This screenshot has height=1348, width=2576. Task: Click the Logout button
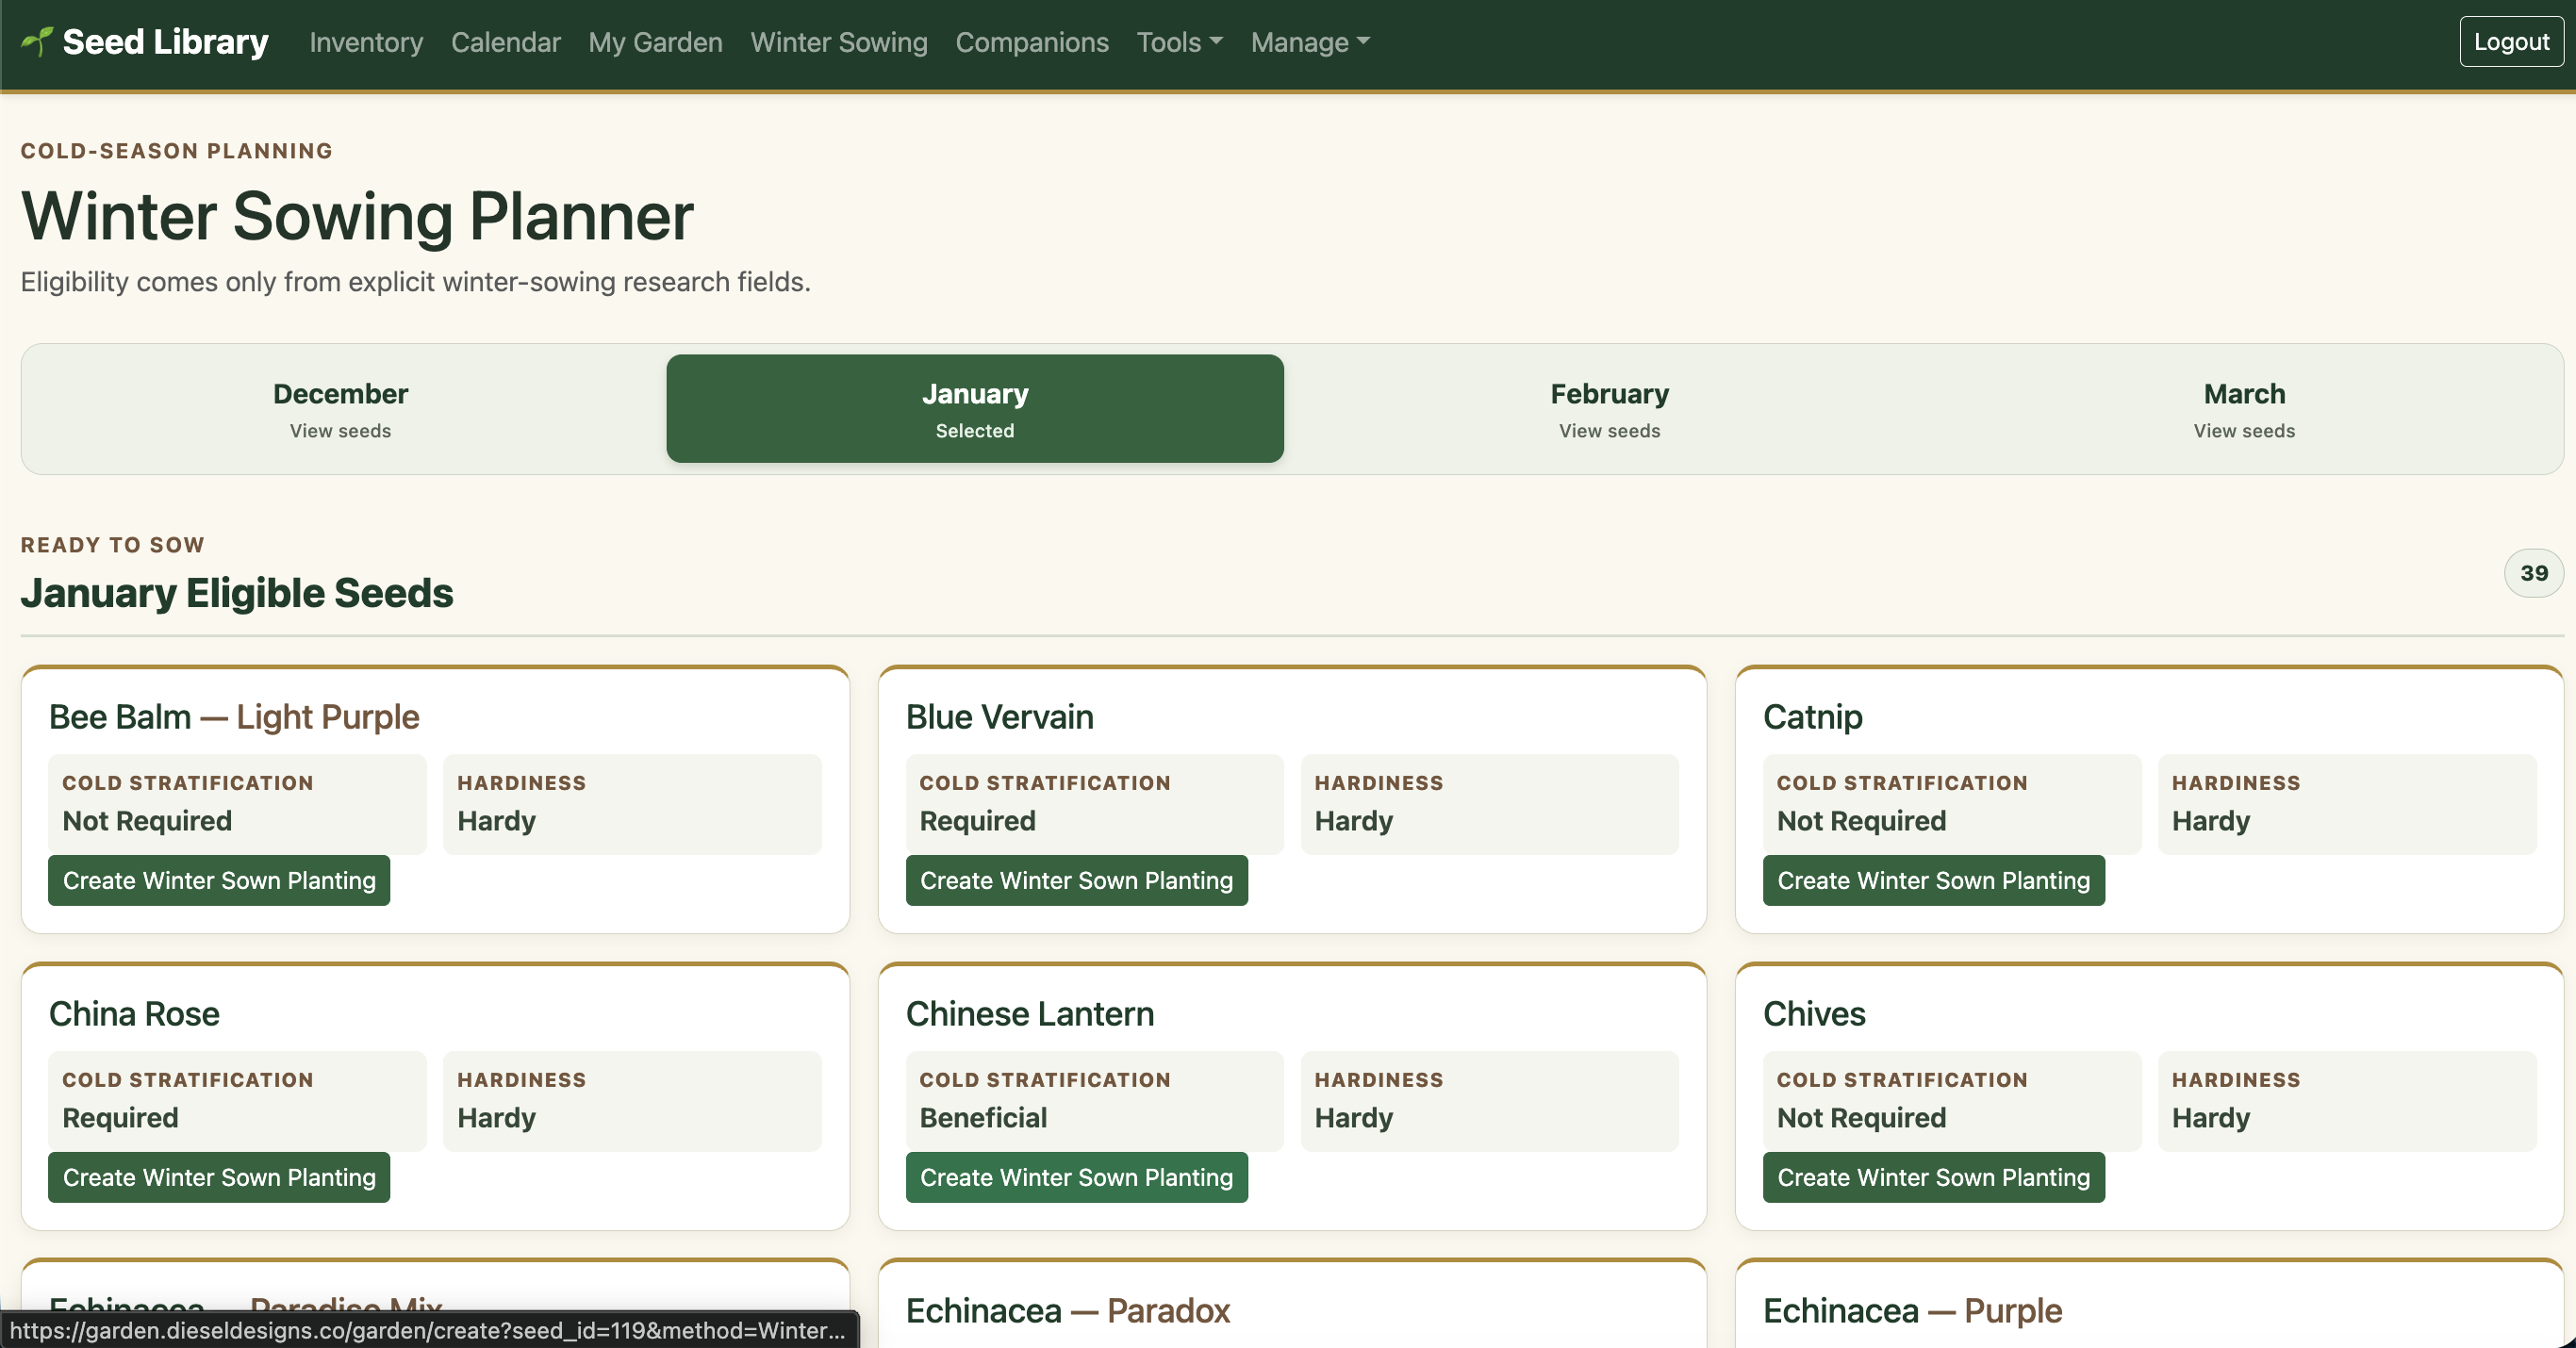coord(2510,42)
